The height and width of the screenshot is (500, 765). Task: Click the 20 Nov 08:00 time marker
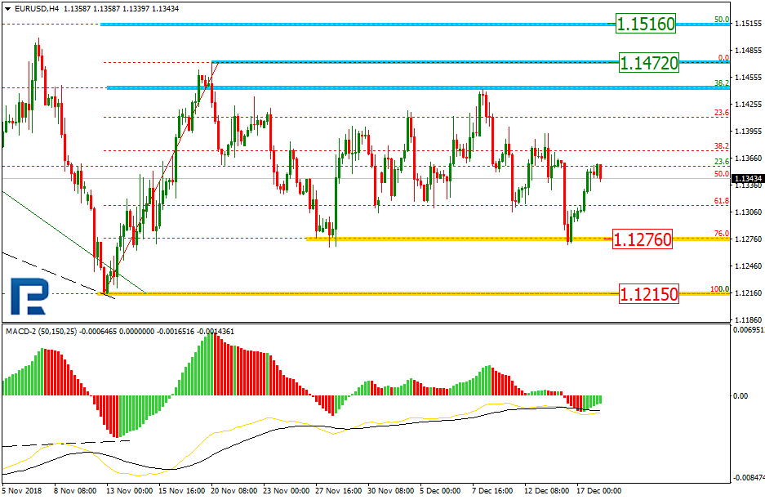click(x=234, y=490)
